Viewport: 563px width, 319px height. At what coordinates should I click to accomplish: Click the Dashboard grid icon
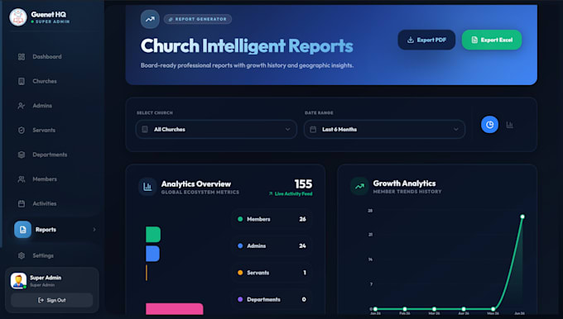click(x=22, y=57)
